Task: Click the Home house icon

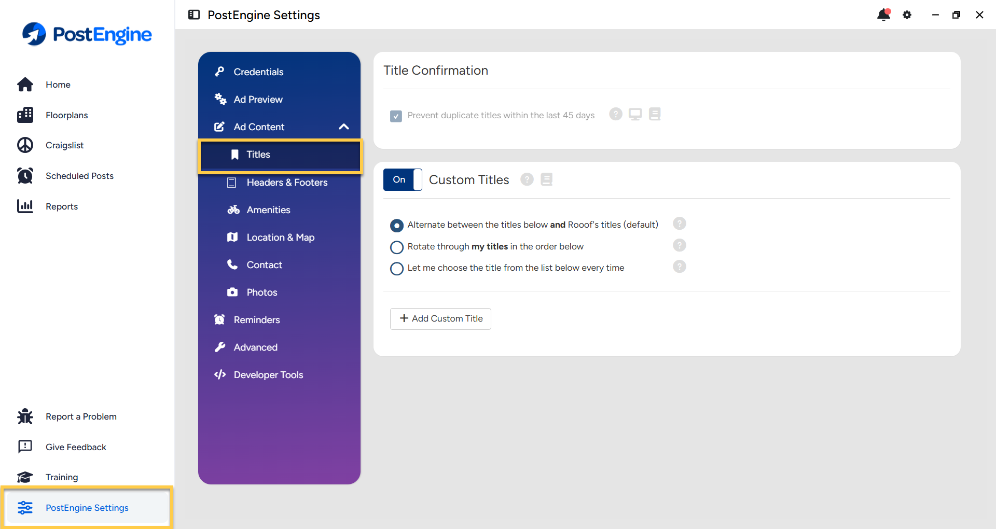Action: tap(25, 85)
